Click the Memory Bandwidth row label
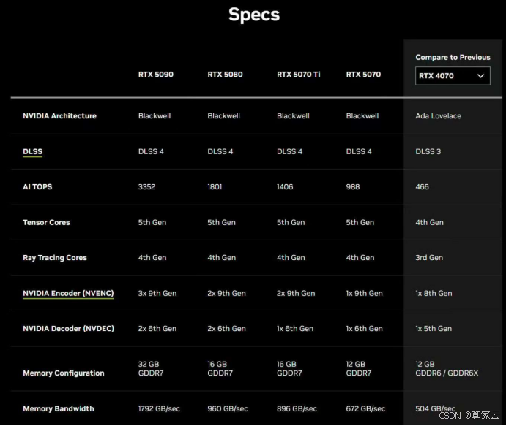 tap(59, 408)
